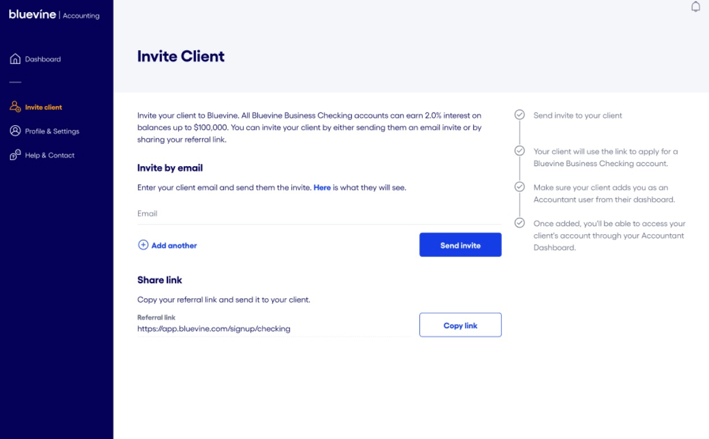Select Dashboard from the sidebar
Viewport: 709px width, 439px height.
pos(43,58)
